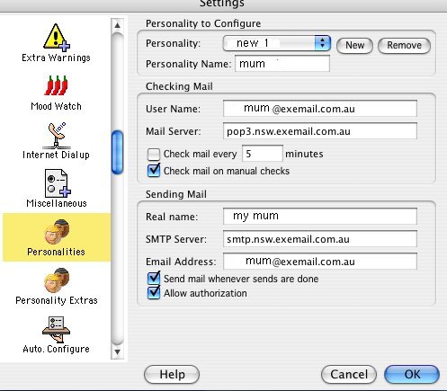Viewport: 447px width, 391px height.
Task: Open the Extra Warnings settings icon
Action: [x=56, y=37]
